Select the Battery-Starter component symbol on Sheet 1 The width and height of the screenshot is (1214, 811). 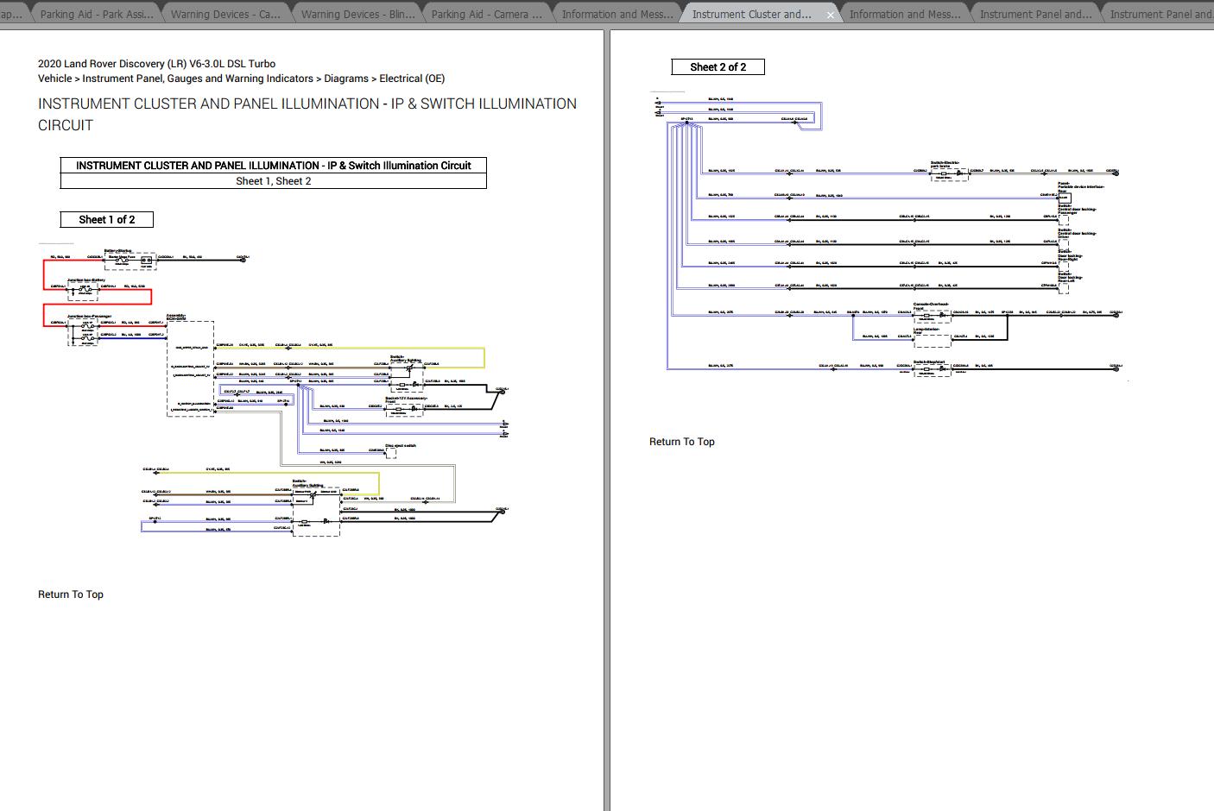click(x=129, y=260)
